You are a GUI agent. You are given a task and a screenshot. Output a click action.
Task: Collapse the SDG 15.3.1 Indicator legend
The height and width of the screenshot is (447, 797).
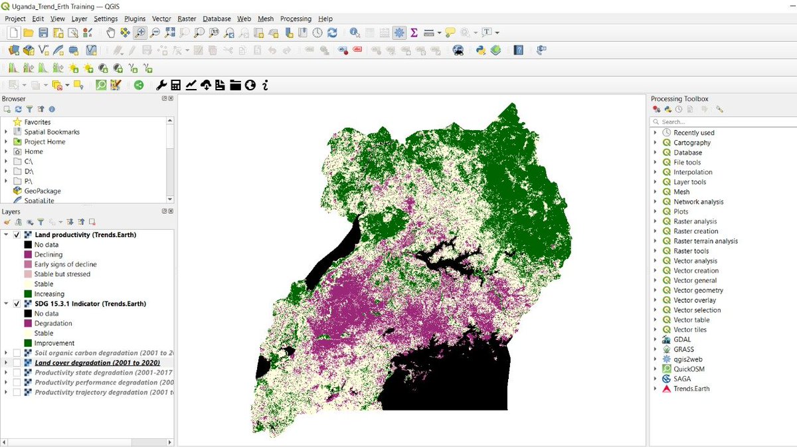pos(7,304)
